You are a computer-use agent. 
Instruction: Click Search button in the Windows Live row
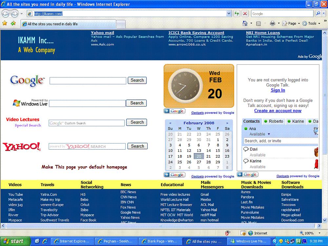(x=136, y=103)
